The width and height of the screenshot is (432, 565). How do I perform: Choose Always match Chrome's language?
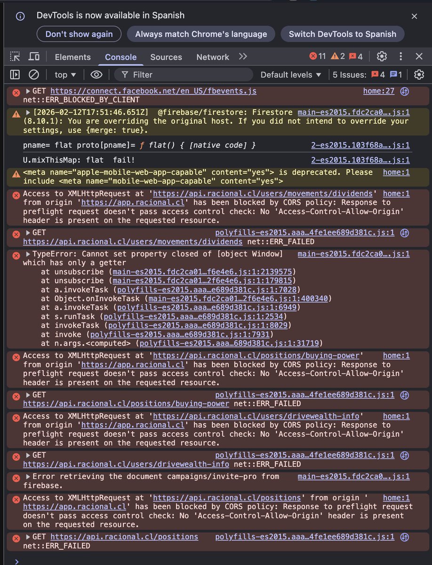tap(201, 34)
